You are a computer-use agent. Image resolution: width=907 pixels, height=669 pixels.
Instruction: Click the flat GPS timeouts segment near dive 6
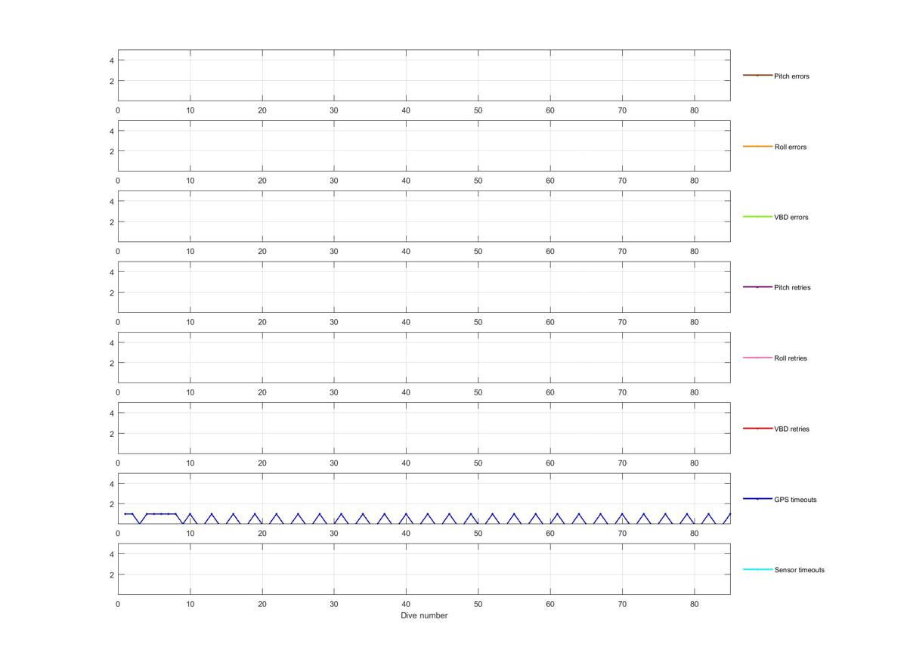(x=161, y=514)
